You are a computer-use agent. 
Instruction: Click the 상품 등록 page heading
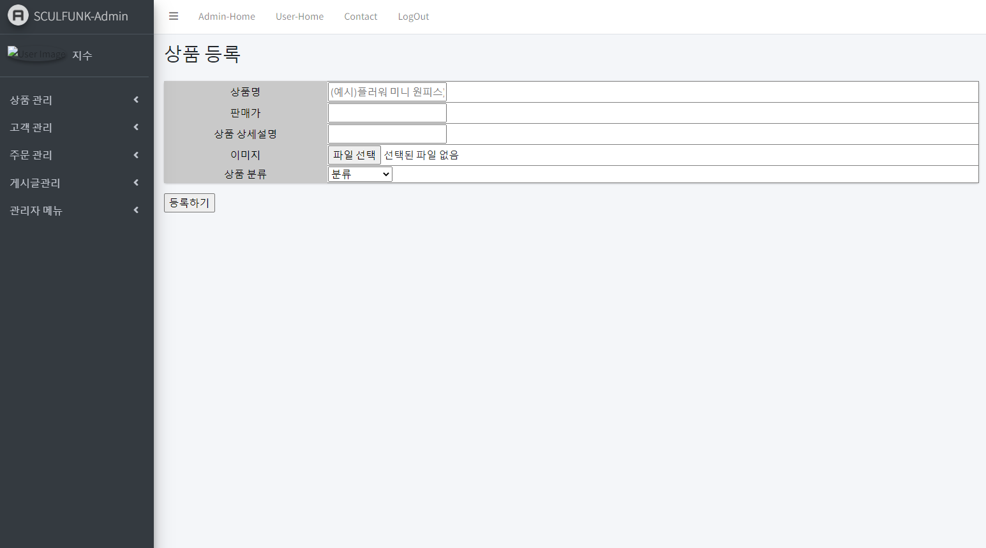202,54
